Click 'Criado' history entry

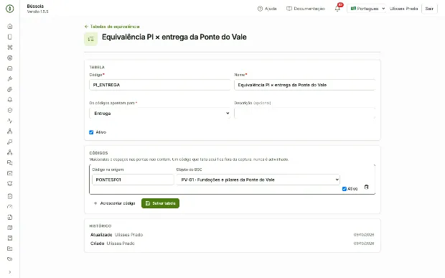(232, 244)
